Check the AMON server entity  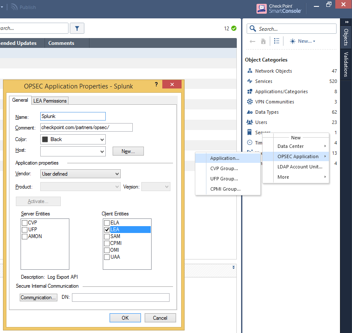25,236
